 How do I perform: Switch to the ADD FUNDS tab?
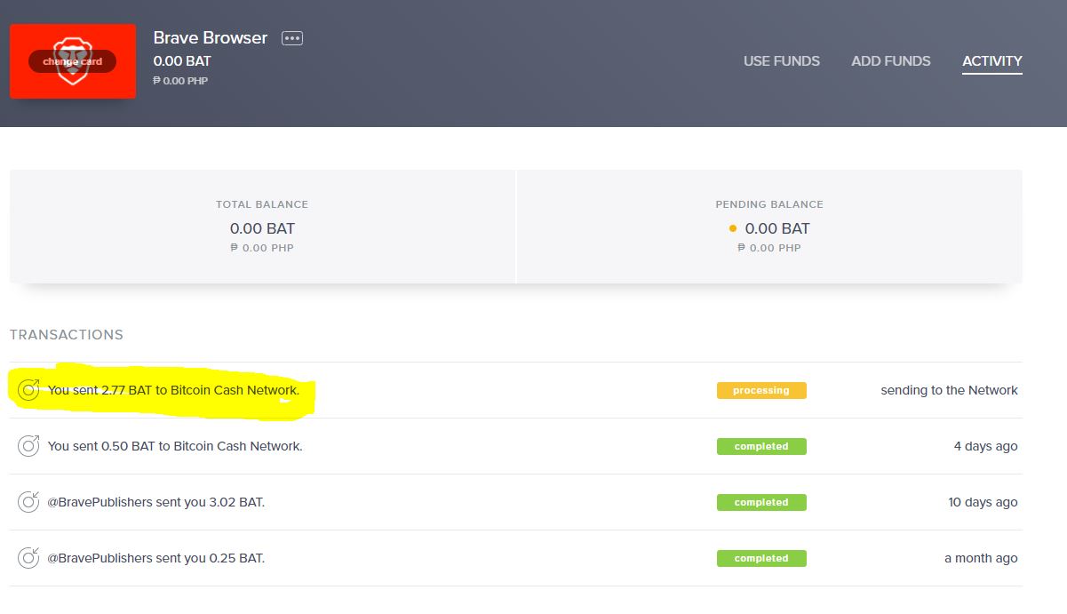pos(891,61)
